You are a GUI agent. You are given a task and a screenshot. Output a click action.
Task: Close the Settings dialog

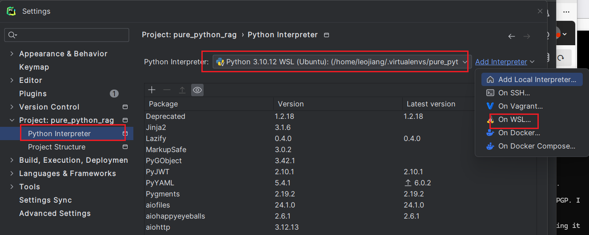(x=540, y=11)
